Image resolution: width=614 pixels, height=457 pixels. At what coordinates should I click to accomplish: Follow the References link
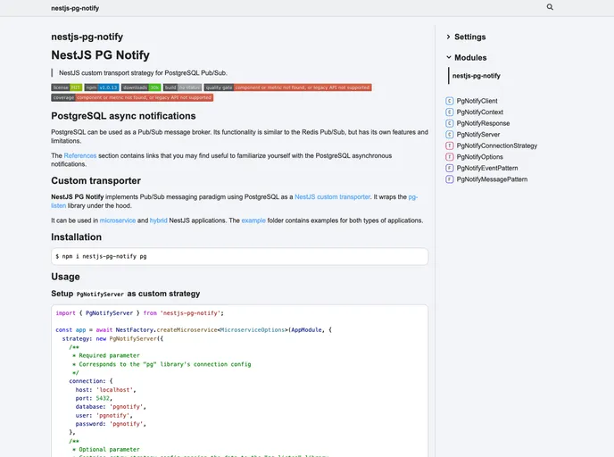point(80,156)
